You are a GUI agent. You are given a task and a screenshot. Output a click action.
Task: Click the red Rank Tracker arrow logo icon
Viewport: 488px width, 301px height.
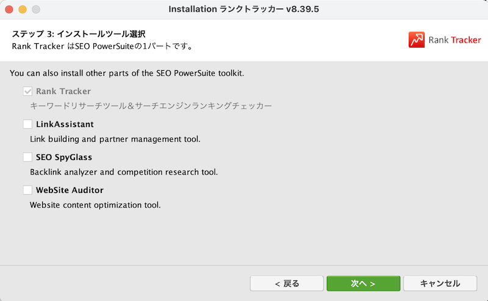[417, 40]
